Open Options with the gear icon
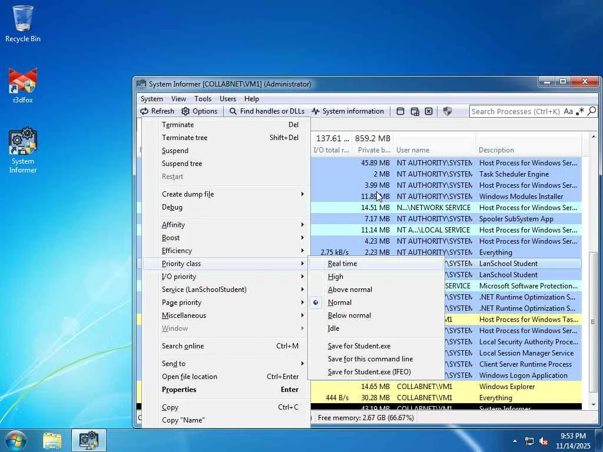Viewport: 603px width, 452px height. [x=199, y=111]
